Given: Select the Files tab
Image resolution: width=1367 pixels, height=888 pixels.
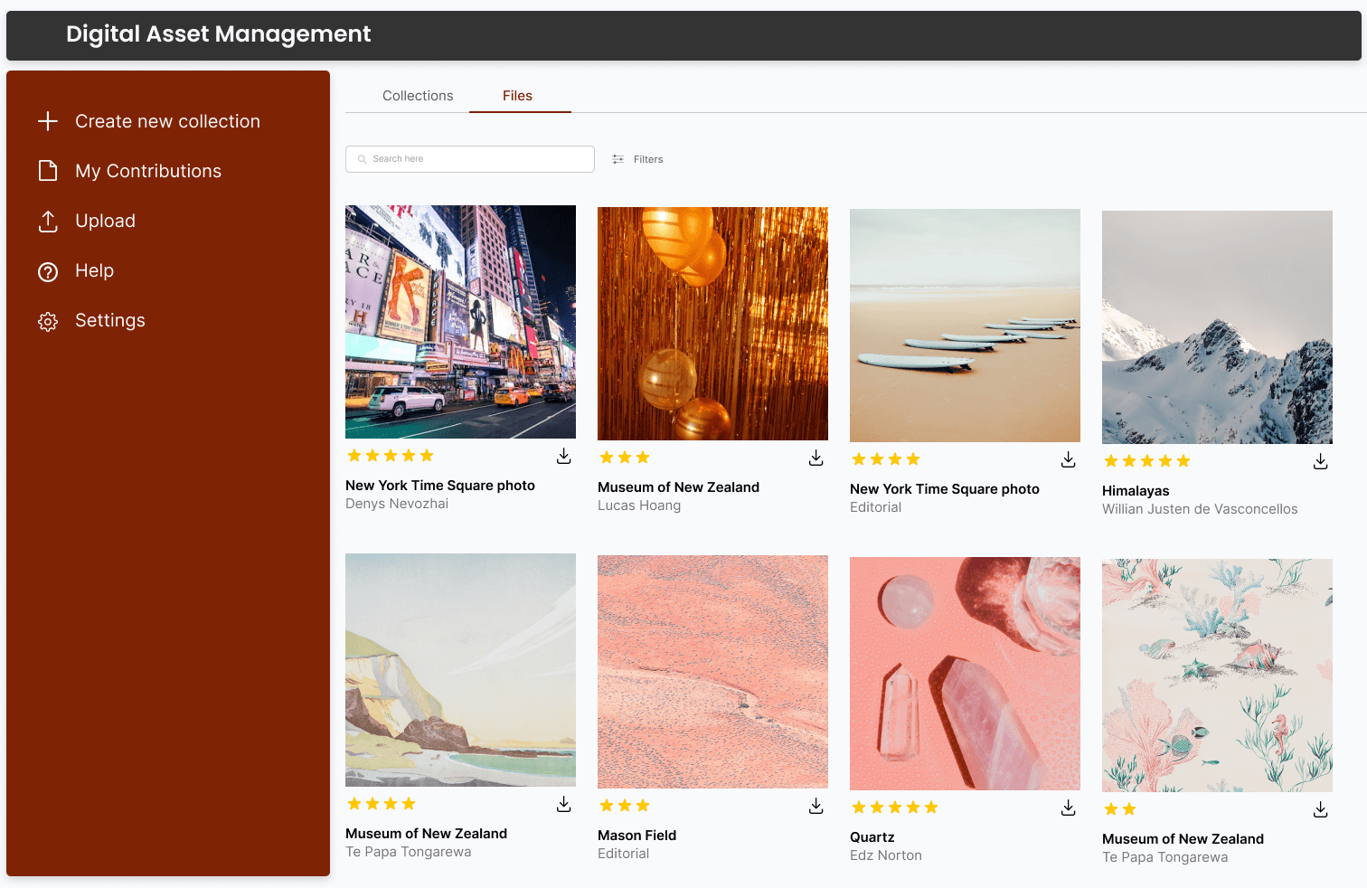Looking at the screenshot, I should tap(517, 95).
